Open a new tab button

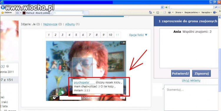(86, 13)
